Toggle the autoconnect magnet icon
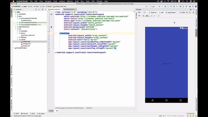Image resolution: width=208 pixels, height=117 pixels. (143, 16)
